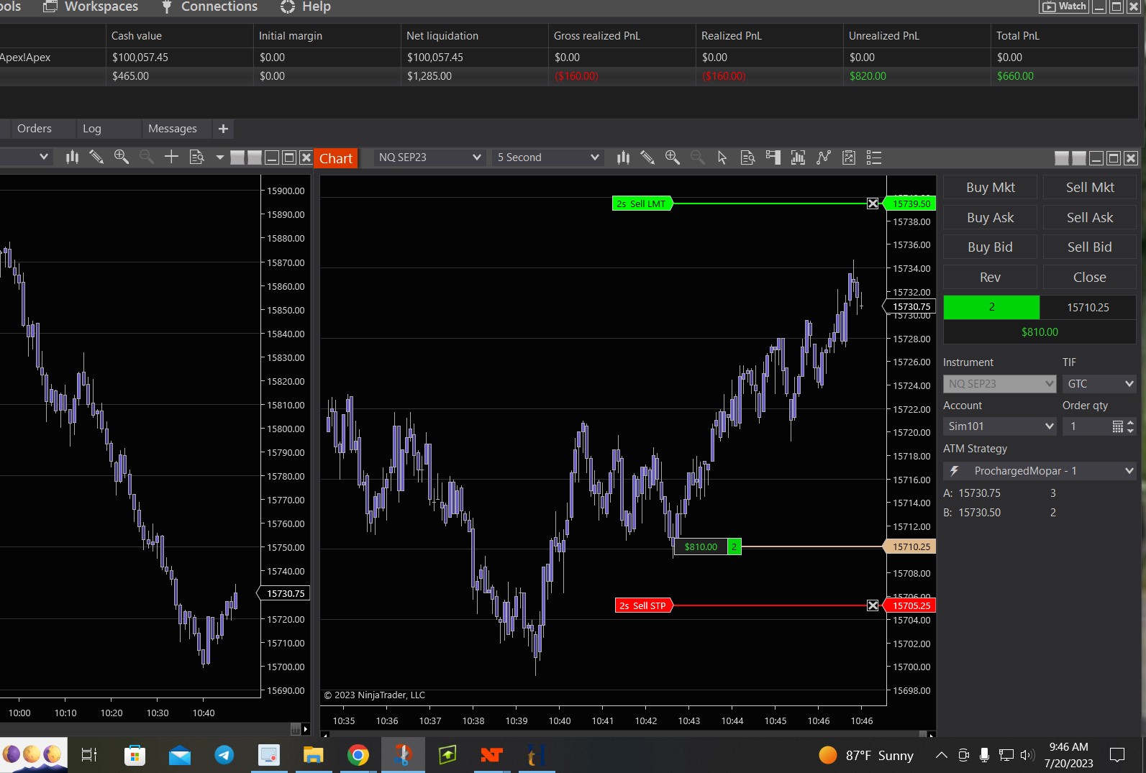Open Google Chrome from the taskbar

coord(358,755)
